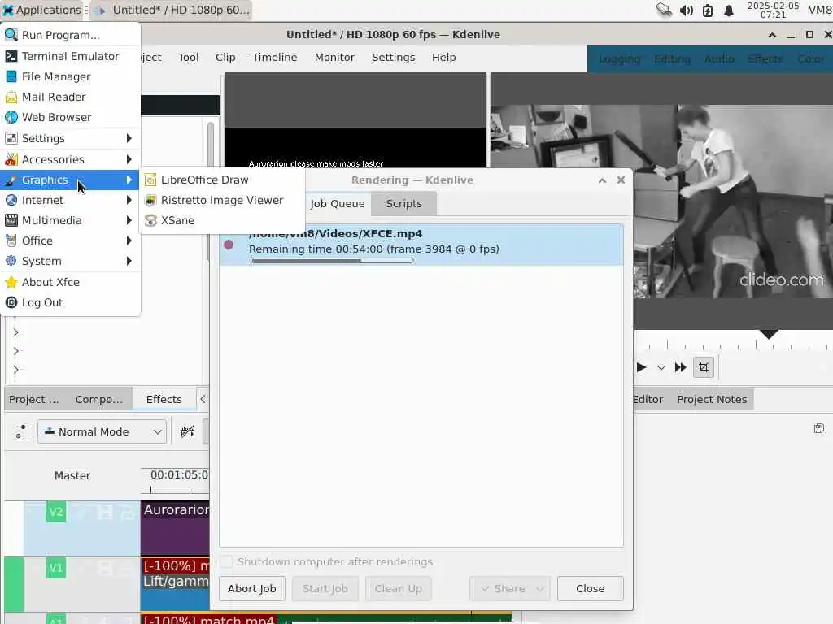The image size is (833, 624).
Task: Select the Aurorarion title clip on V2
Action: coord(176,528)
